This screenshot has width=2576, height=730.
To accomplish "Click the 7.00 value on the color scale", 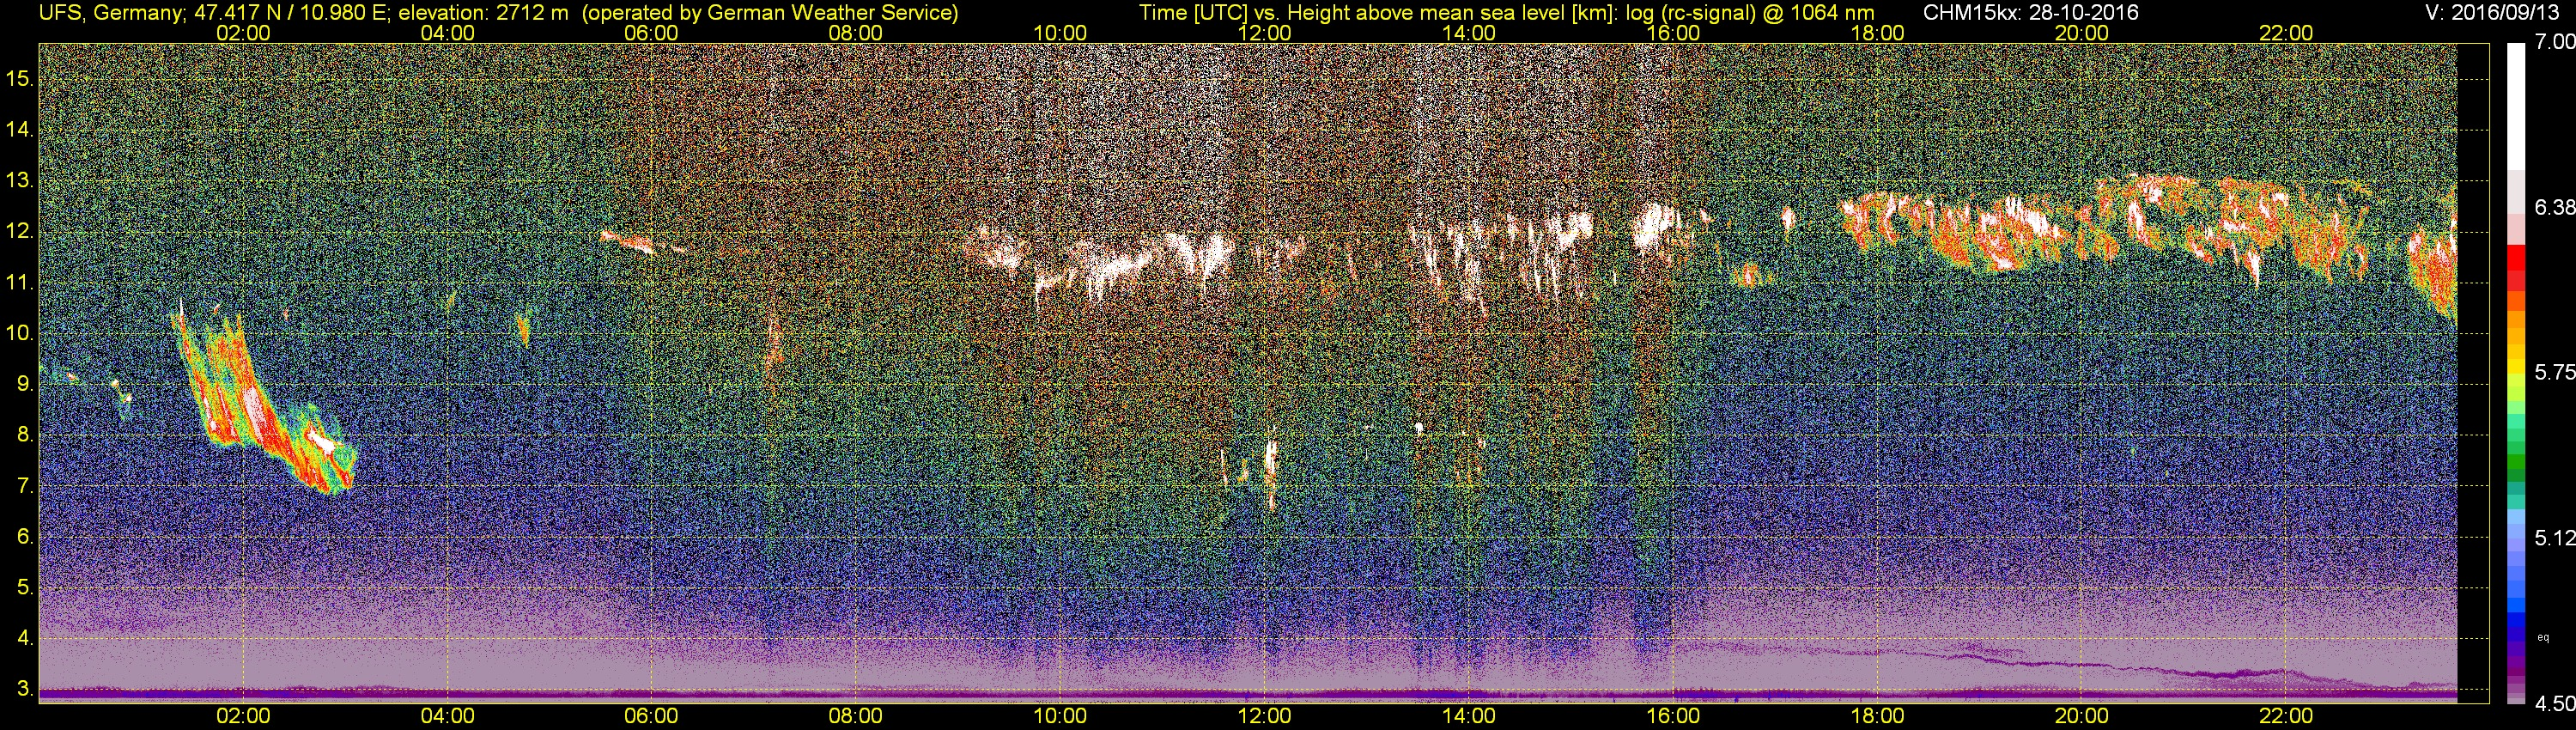I will (2554, 42).
